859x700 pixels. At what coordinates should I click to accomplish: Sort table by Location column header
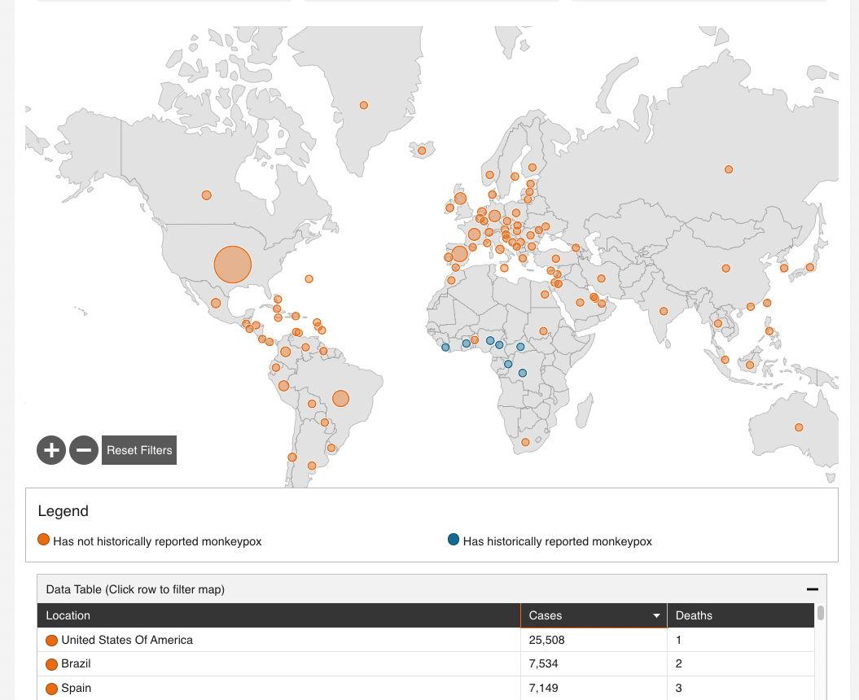pyautogui.click(x=68, y=615)
